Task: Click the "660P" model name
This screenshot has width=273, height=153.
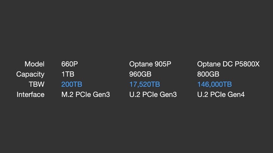Action: (x=69, y=64)
